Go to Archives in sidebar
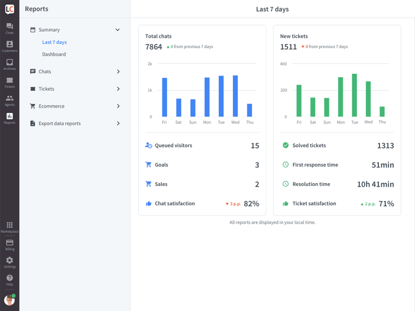The height and width of the screenshot is (311, 415). [10, 64]
